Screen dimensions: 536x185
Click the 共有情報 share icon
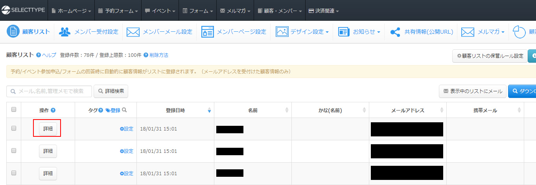(x=395, y=32)
